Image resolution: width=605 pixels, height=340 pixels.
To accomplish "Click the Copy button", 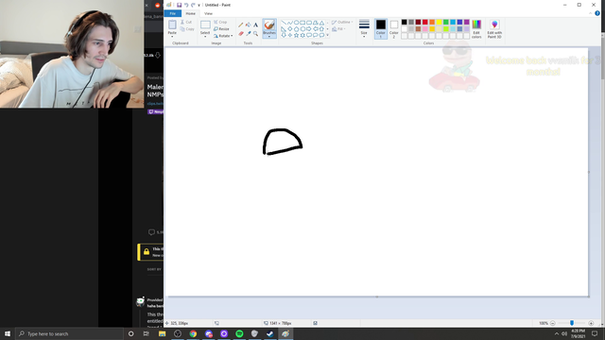I will point(187,29).
